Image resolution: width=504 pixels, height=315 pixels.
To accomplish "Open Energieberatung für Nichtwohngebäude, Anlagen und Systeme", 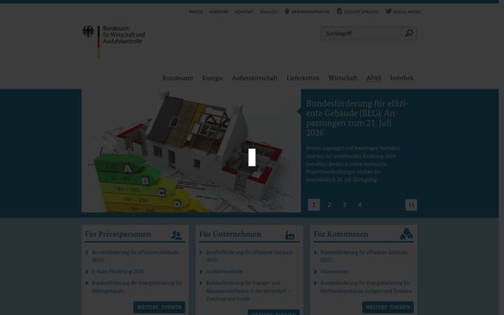I will pos(366,287).
